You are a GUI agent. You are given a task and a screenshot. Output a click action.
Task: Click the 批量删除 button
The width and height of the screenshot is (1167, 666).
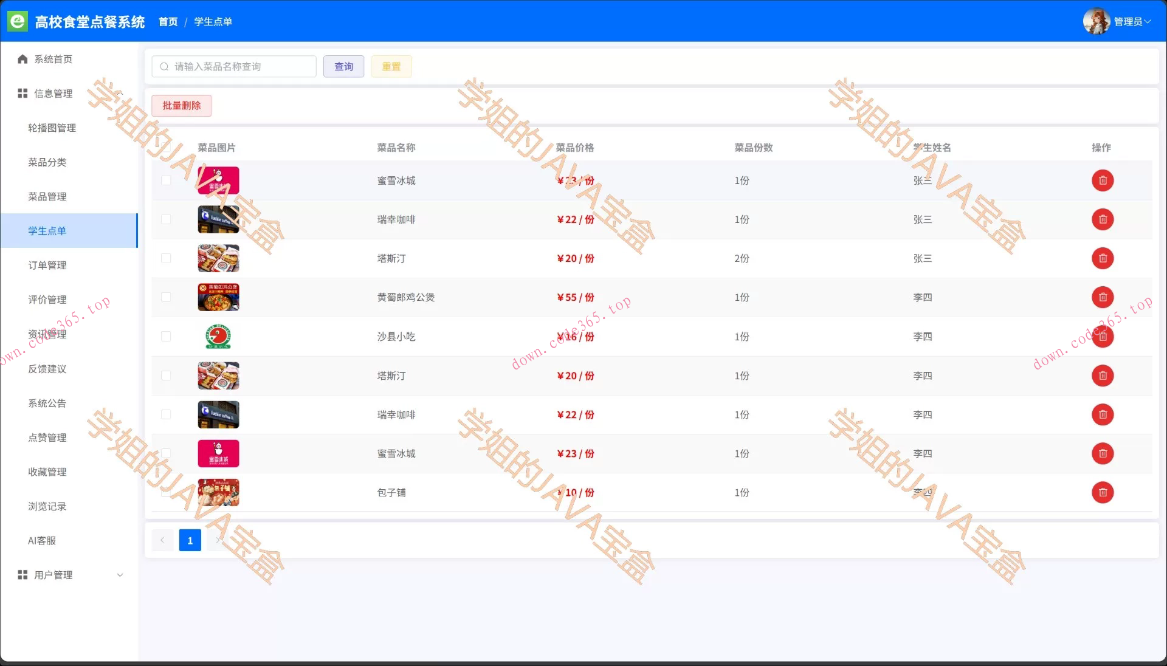(x=181, y=106)
